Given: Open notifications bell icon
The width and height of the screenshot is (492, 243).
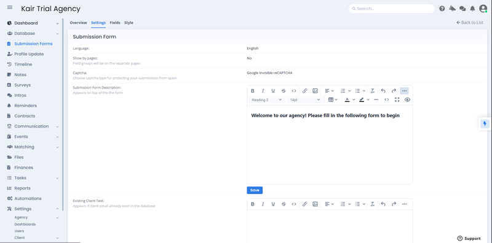Looking at the screenshot, I should [x=472, y=9].
